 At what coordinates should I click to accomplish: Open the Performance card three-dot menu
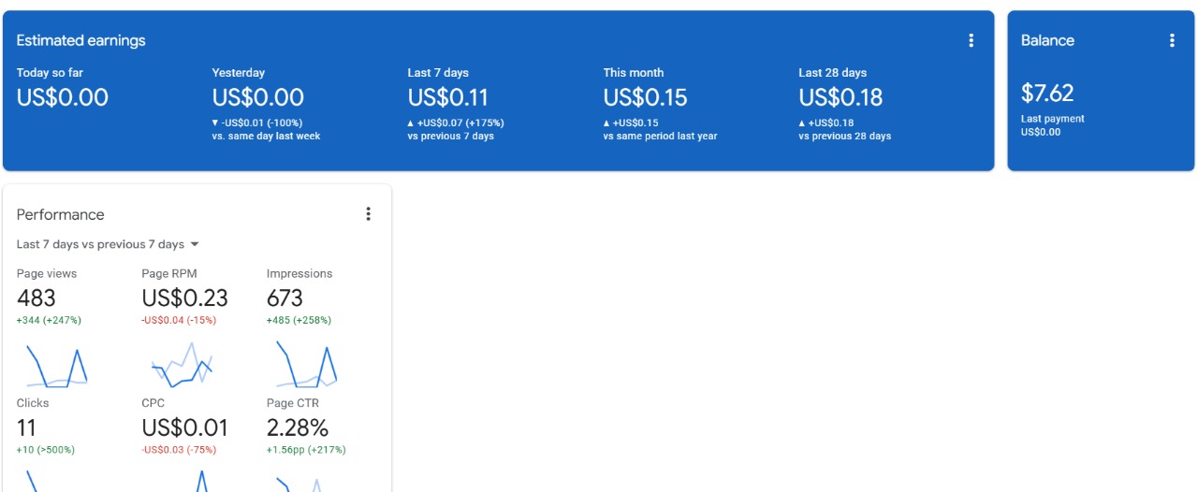pos(368,214)
